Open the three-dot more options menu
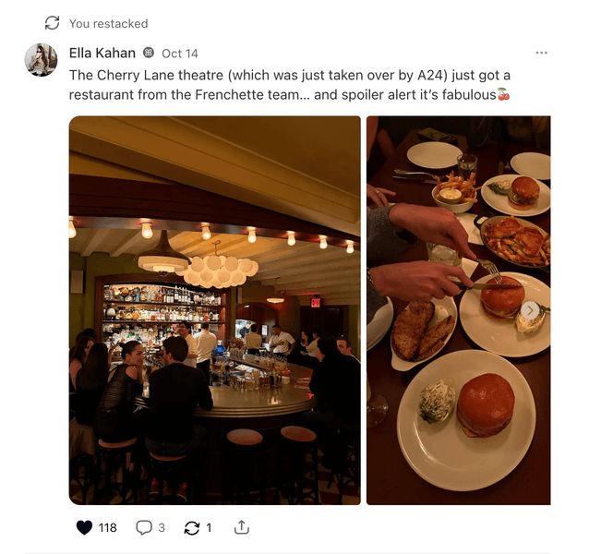This screenshot has width=601, height=554. (541, 53)
